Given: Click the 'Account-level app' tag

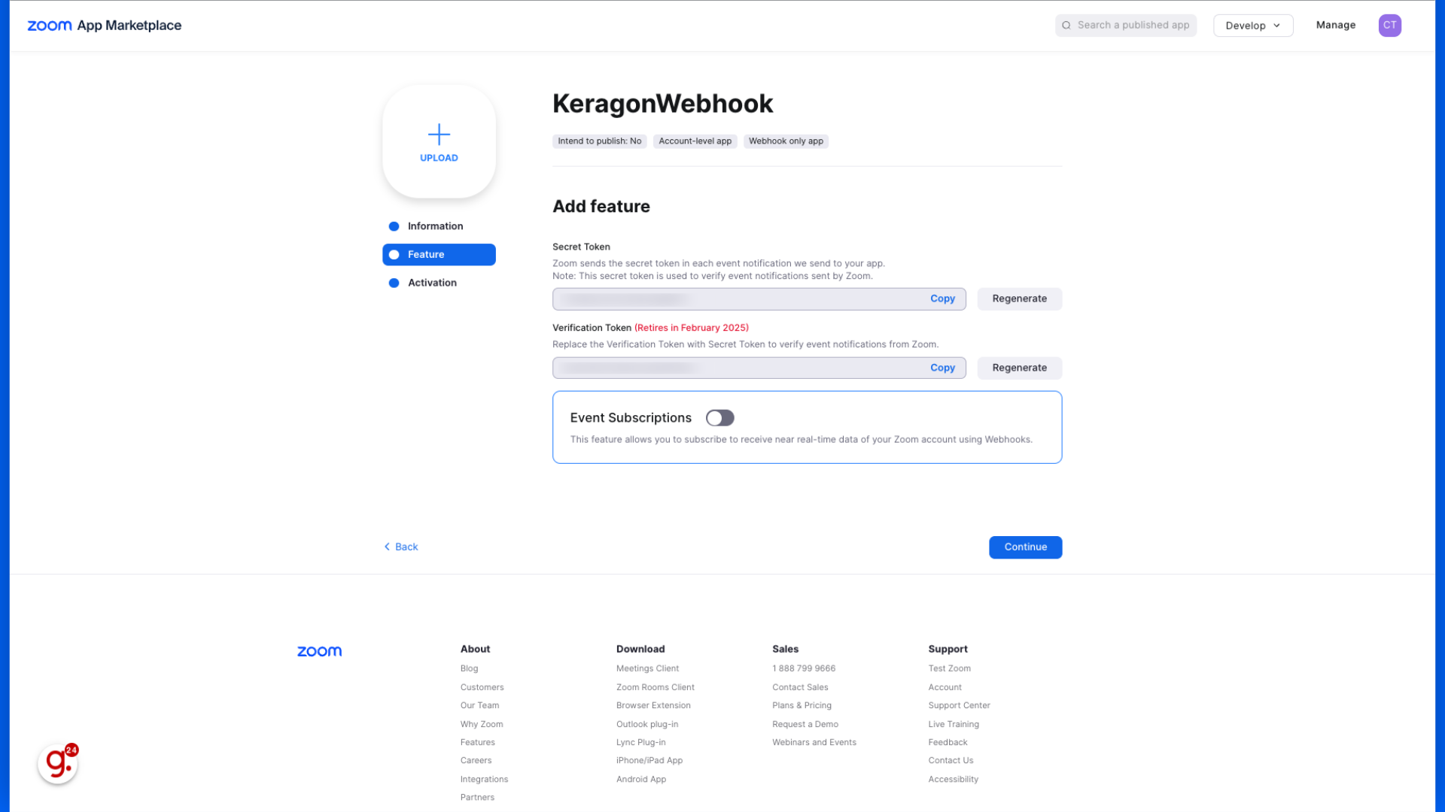Looking at the screenshot, I should tap(695, 141).
